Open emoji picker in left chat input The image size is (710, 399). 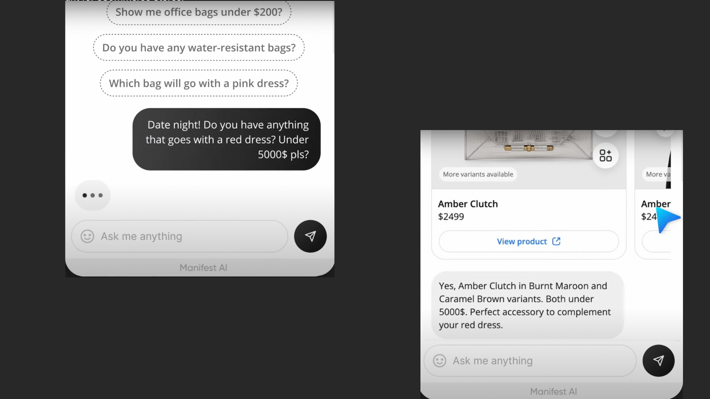point(87,236)
